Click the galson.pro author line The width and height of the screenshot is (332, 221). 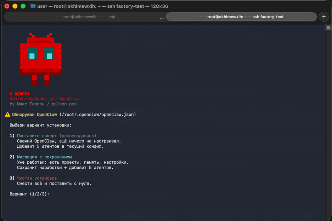point(43,104)
